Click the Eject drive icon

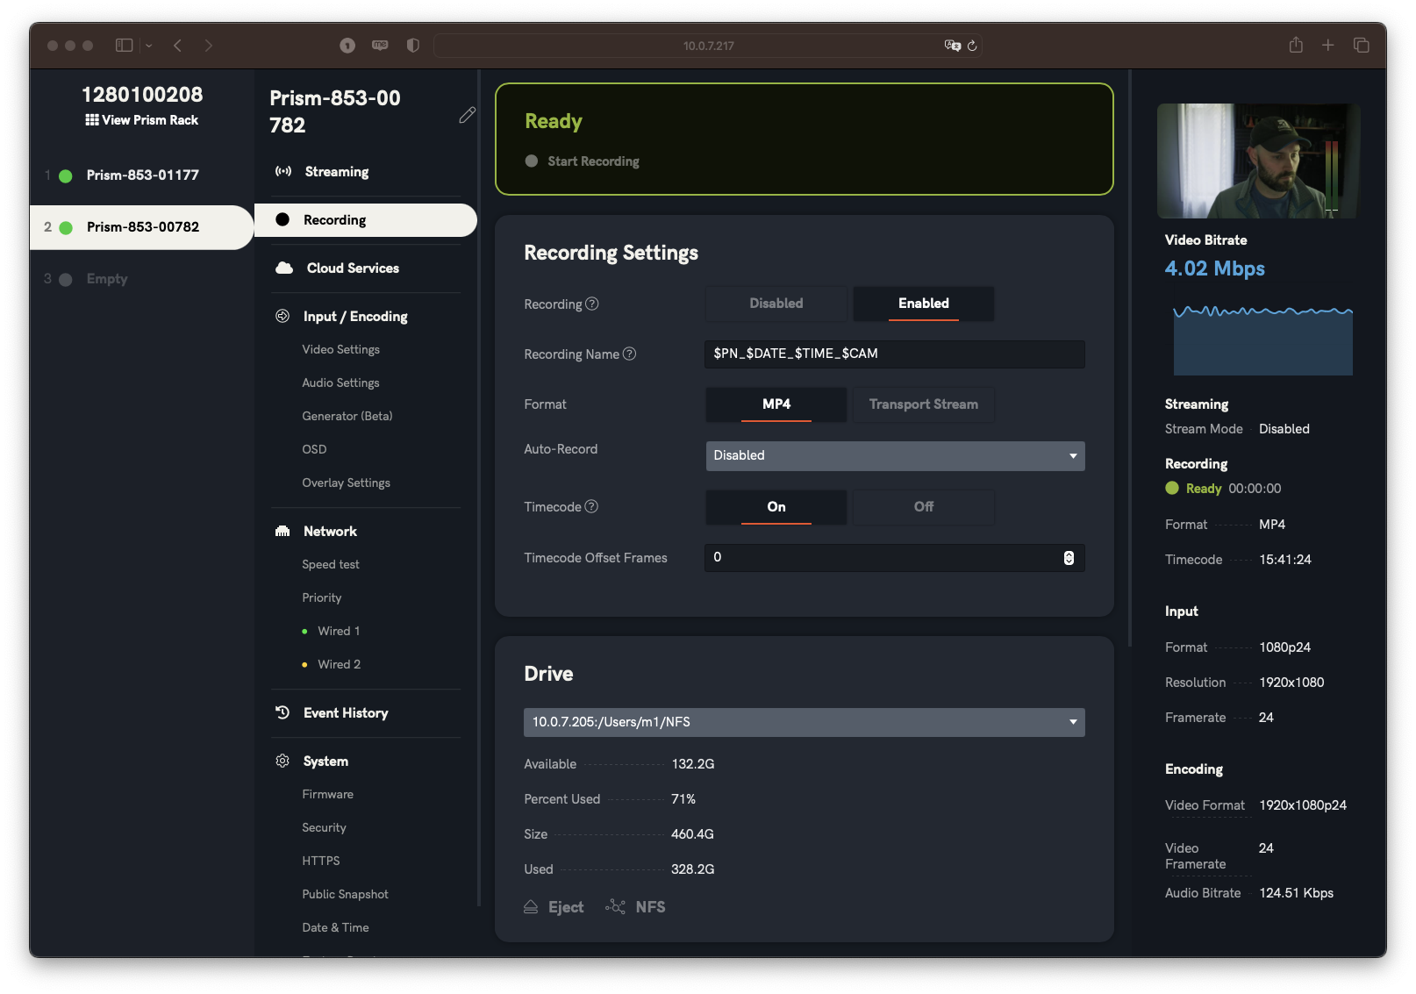click(x=531, y=907)
